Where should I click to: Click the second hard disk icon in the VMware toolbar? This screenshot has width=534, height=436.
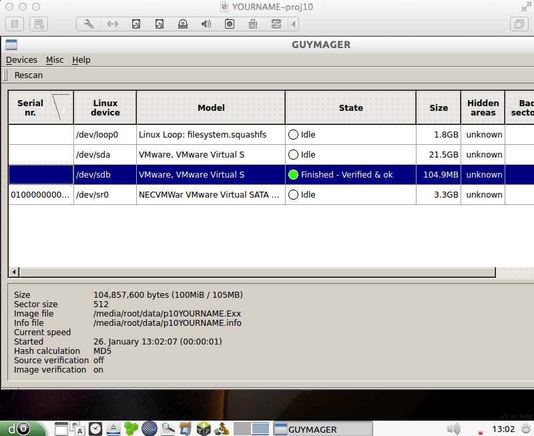[160, 24]
